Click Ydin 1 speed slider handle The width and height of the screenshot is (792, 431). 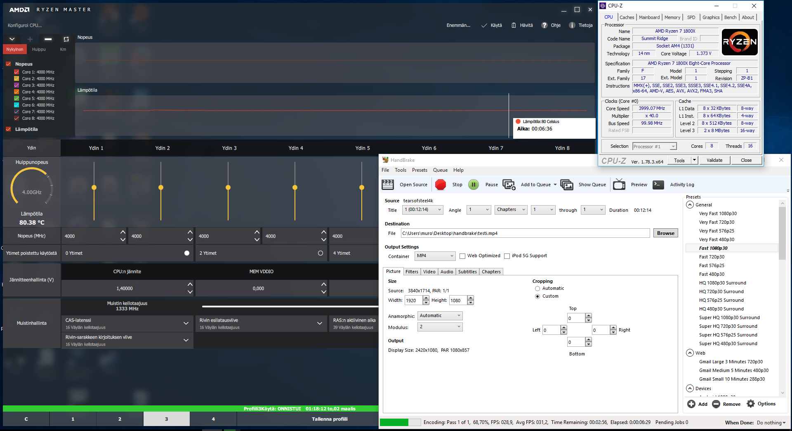click(94, 187)
